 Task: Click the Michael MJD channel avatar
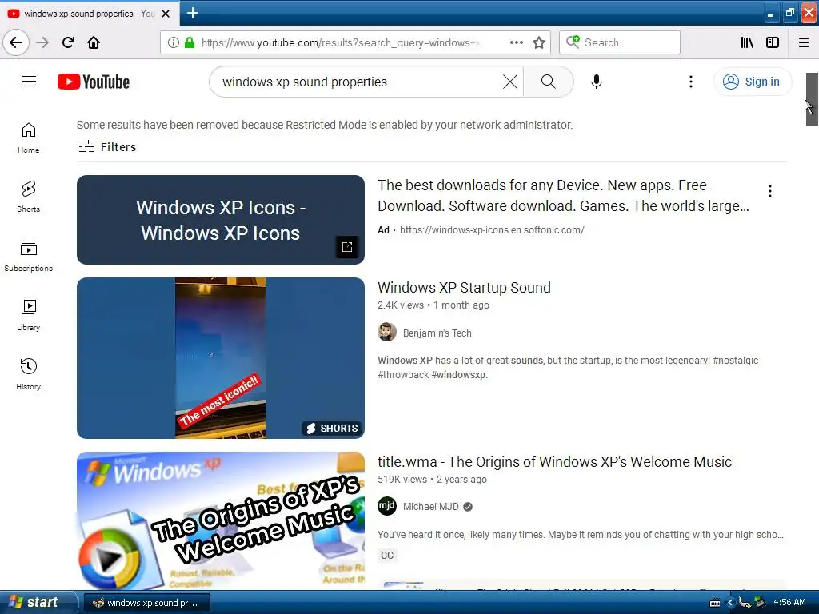[x=387, y=506]
